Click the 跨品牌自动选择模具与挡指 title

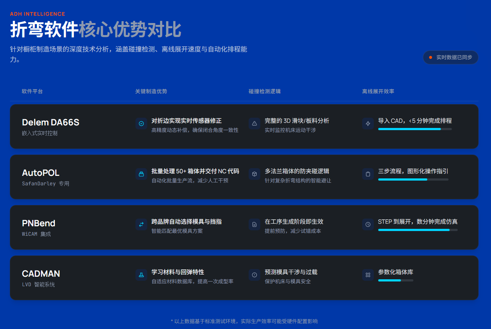[x=187, y=222]
